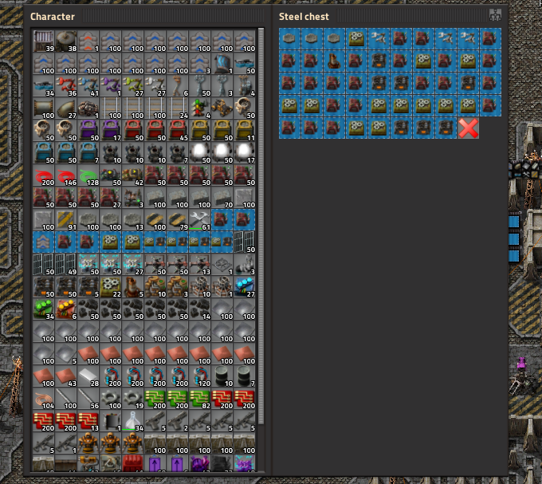Click the brown tower item in the Steel chest
The height and width of the screenshot is (484, 542).
pos(335,61)
